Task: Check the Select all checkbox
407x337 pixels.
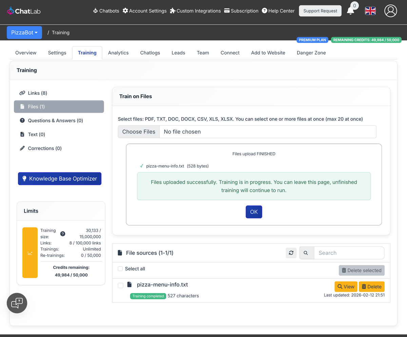Action: [120, 269]
